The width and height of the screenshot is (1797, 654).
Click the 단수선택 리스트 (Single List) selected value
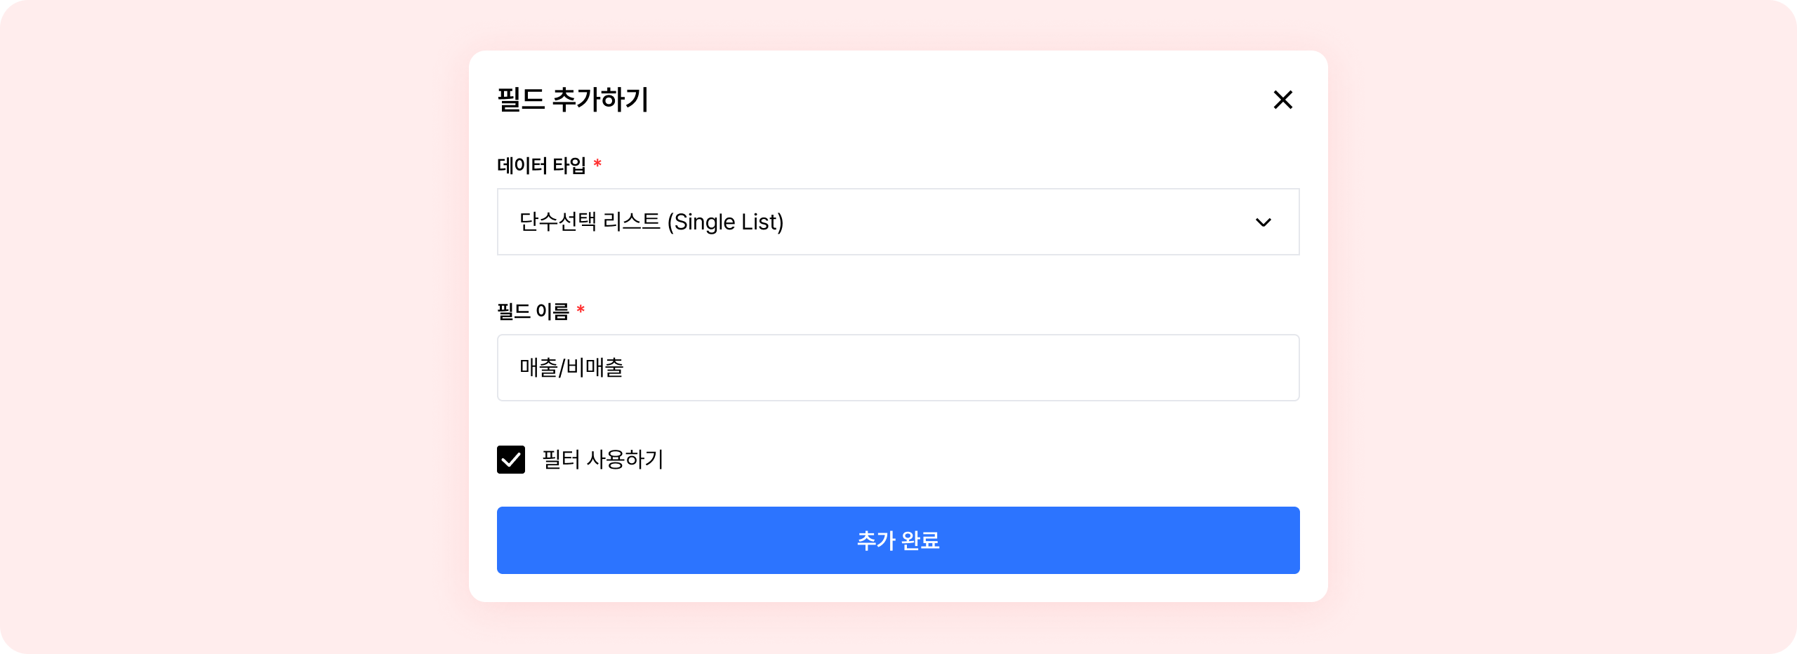pos(651,222)
